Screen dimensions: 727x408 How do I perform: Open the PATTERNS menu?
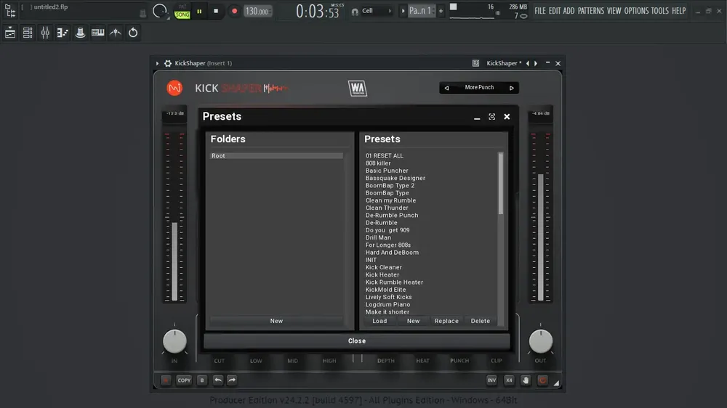[x=590, y=11]
